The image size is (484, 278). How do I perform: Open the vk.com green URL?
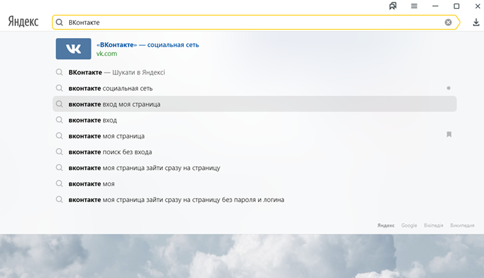(x=106, y=53)
